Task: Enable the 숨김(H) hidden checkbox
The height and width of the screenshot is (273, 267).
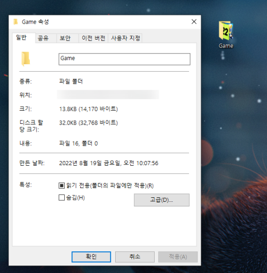Action: pos(61,197)
